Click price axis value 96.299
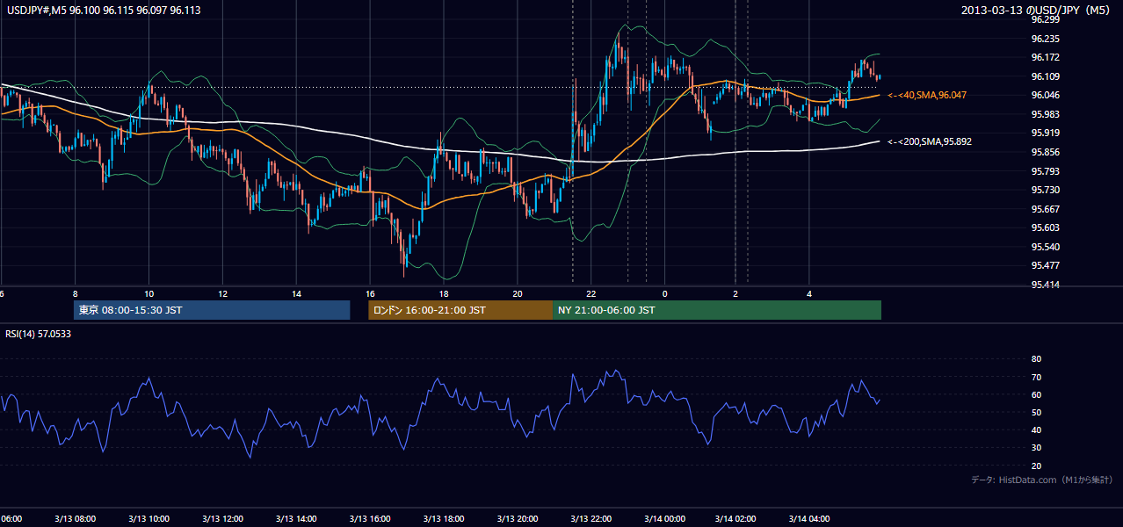The height and width of the screenshot is (527, 1123). [x=1045, y=19]
